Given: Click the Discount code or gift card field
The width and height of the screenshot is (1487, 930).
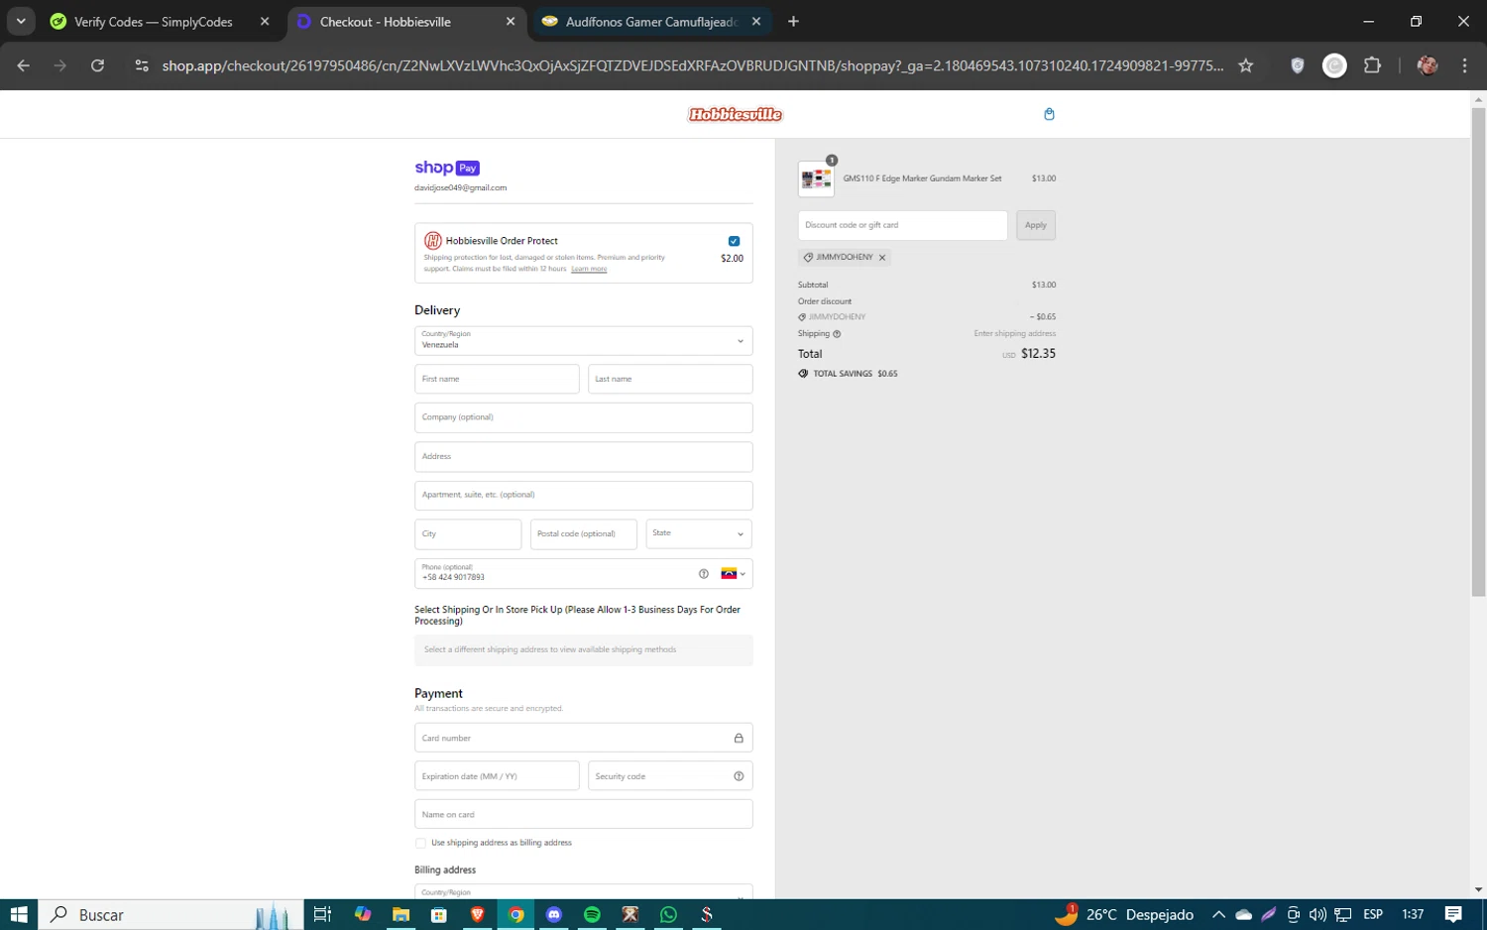Looking at the screenshot, I should pos(902,225).
